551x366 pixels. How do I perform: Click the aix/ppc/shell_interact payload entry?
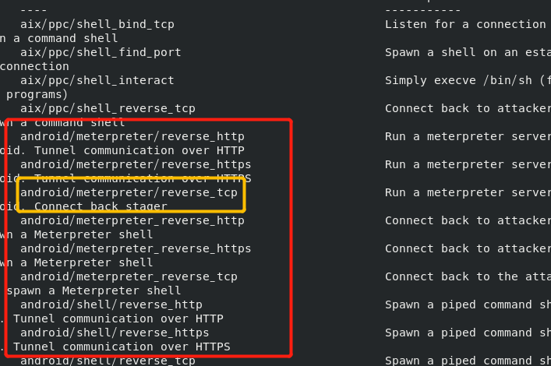click(97, 80)
